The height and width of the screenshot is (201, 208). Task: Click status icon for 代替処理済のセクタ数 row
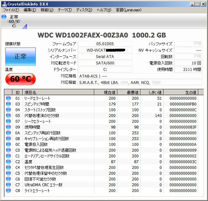(8, 116)
